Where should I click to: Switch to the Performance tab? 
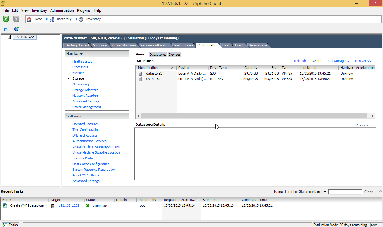click(x=184, y=45)
